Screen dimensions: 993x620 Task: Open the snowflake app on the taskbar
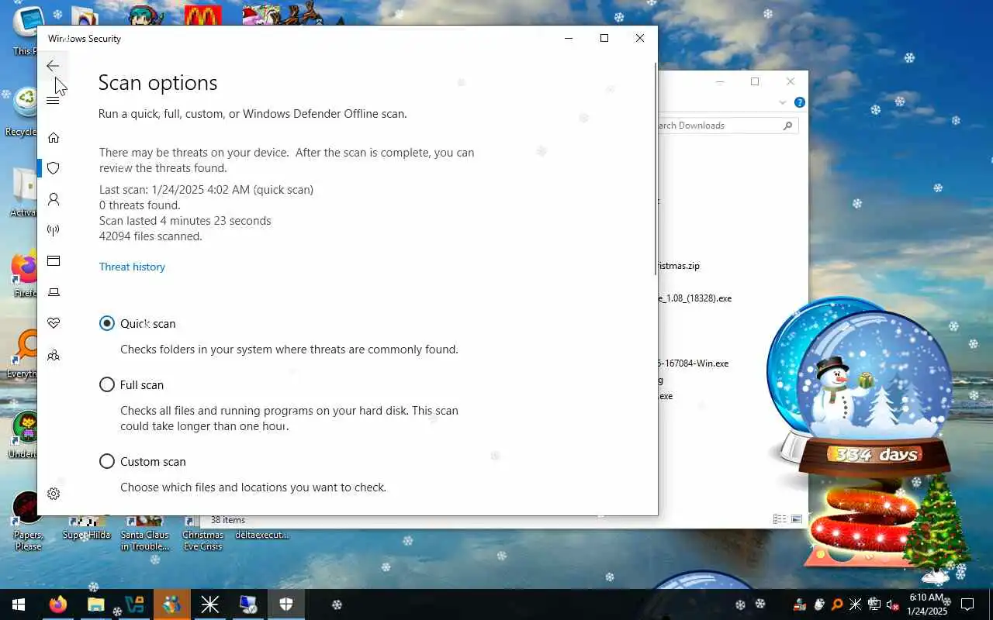point(210,604)
